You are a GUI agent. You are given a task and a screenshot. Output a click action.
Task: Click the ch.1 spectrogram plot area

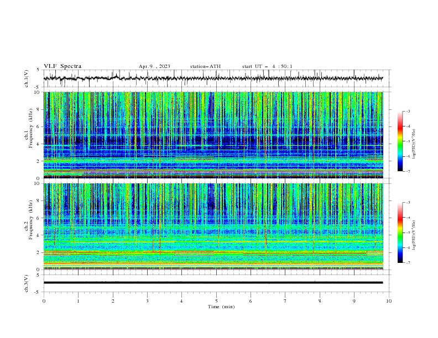click(x=213, y=135)
